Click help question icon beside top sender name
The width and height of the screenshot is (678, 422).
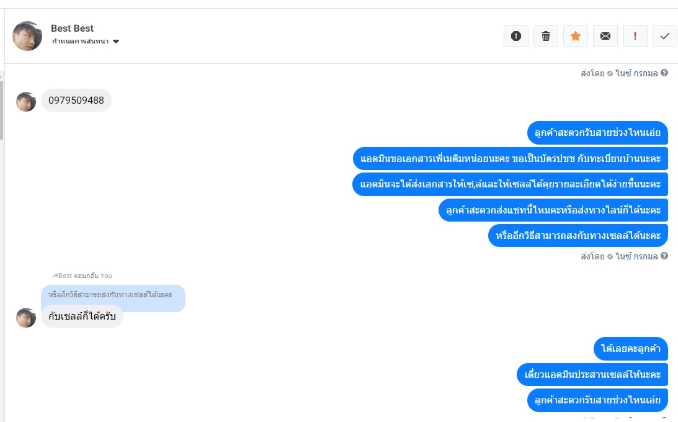tap(664, 73)
